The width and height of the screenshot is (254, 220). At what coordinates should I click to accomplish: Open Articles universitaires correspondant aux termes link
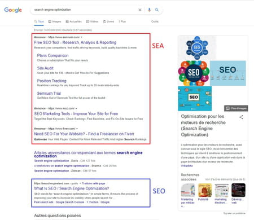click(x=88, y=154)
